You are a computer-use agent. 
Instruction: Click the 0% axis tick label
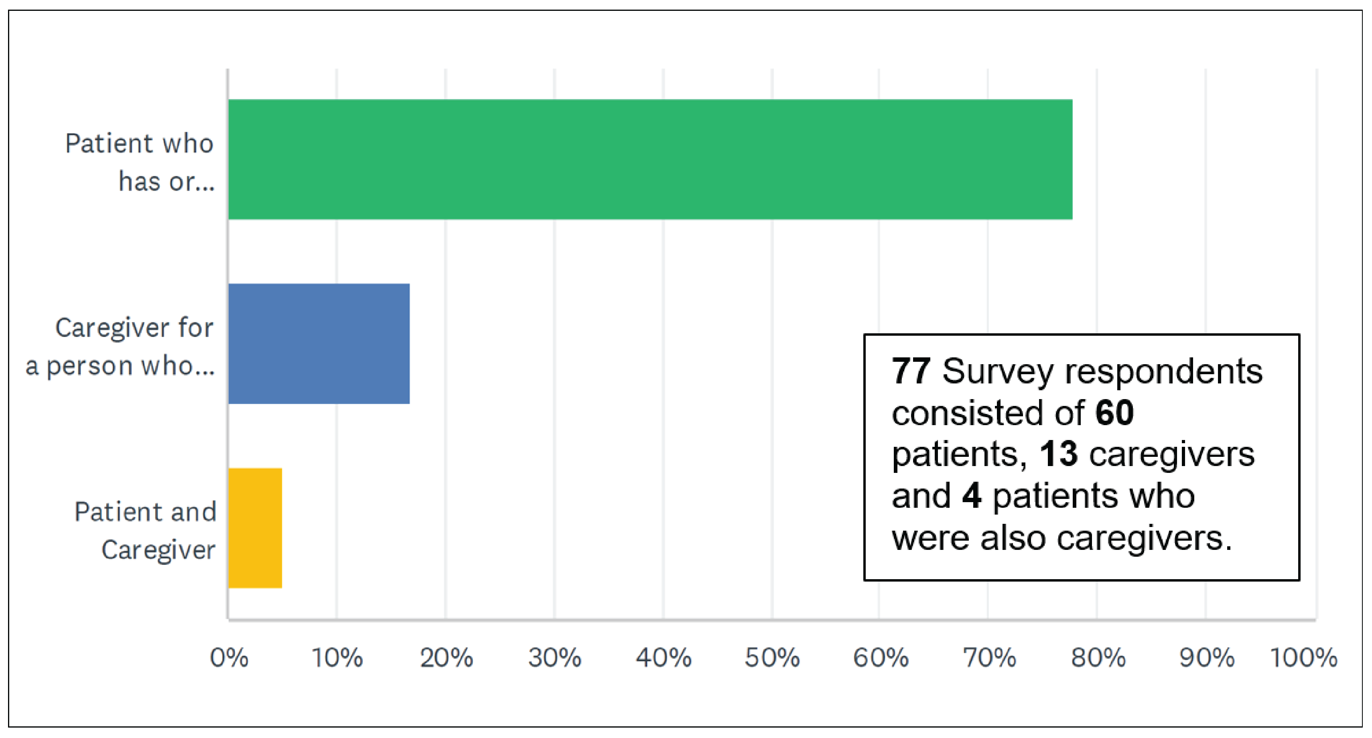[x=229, y=658]
